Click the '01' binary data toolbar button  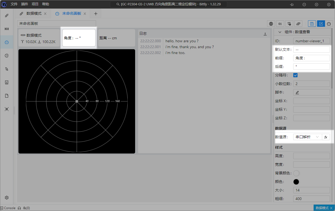[x=280, y=24]
